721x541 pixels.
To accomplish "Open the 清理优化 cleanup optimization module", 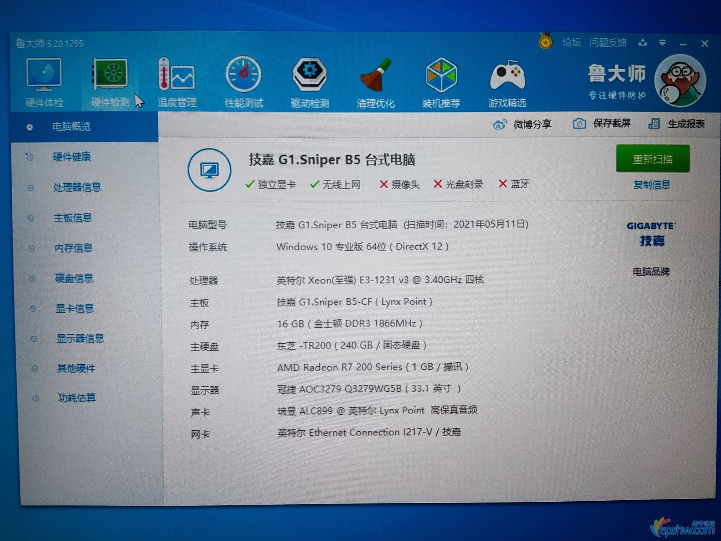I will click(375, 84).
